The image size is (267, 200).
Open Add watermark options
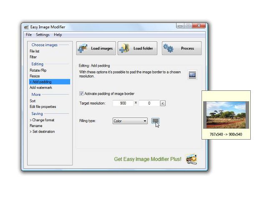pos(41,87)
